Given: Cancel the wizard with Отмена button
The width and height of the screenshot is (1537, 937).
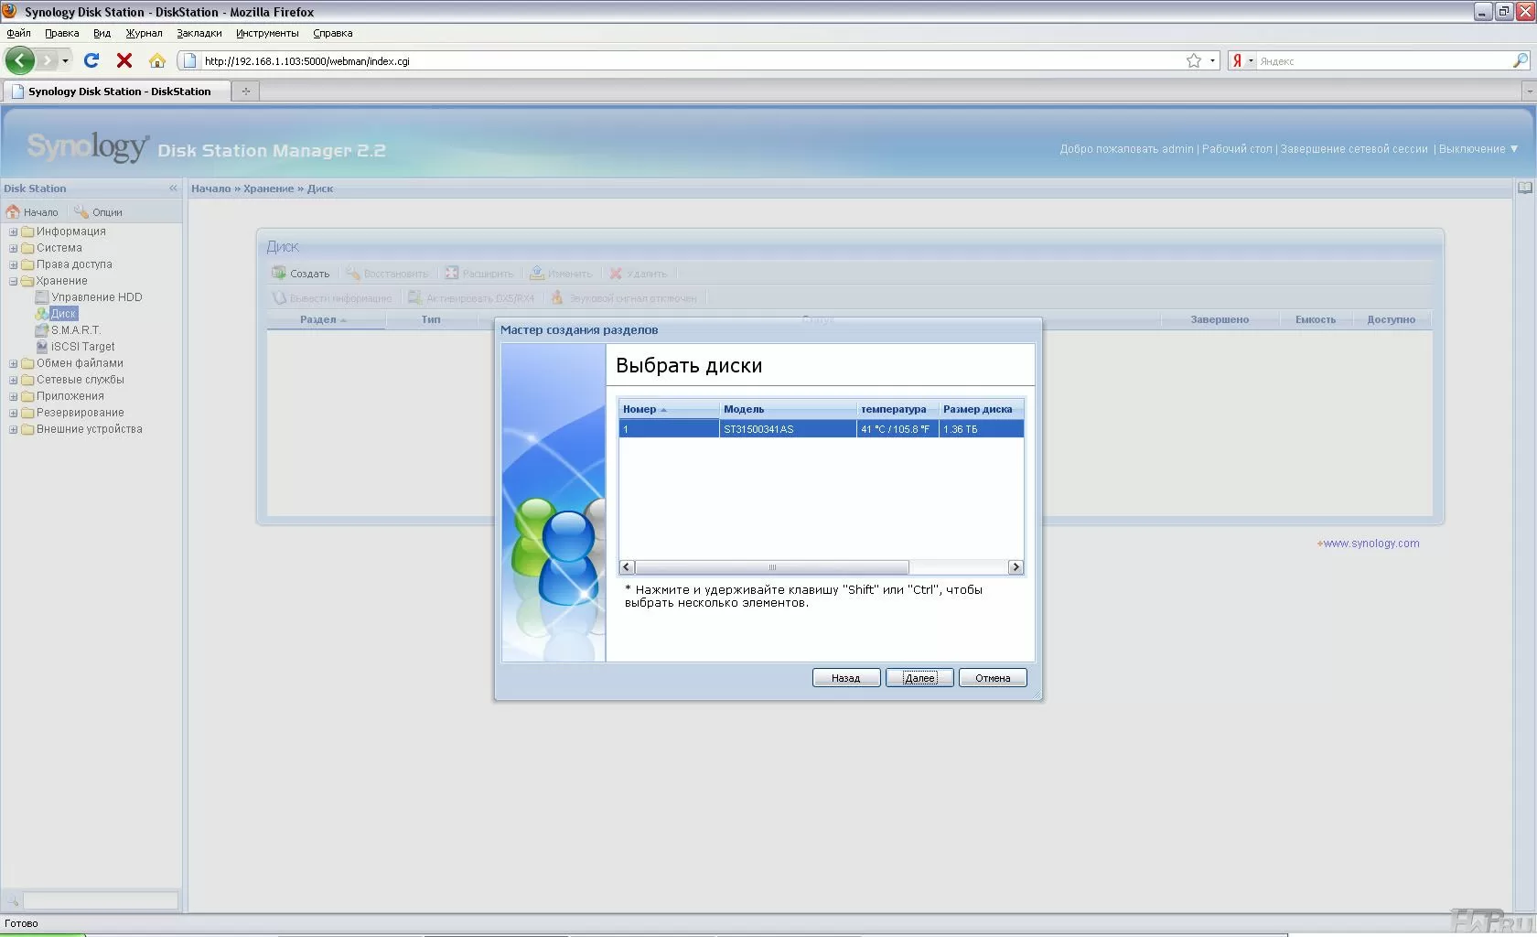Looking at the screenshot, I should click(993, 678).
